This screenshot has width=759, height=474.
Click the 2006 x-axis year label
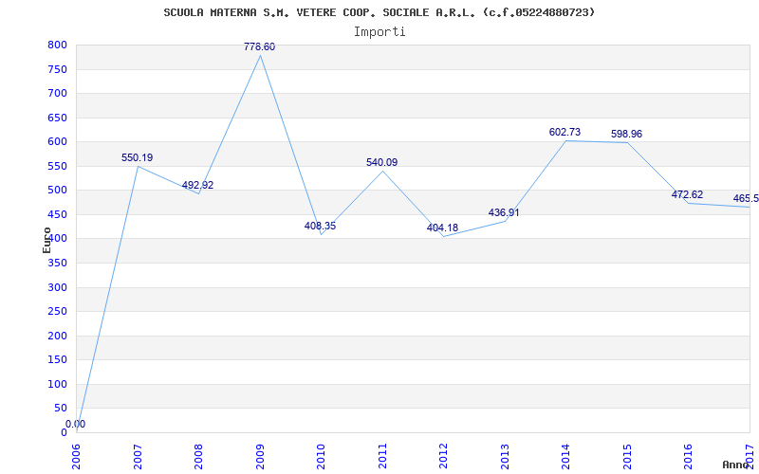point(77,457)
